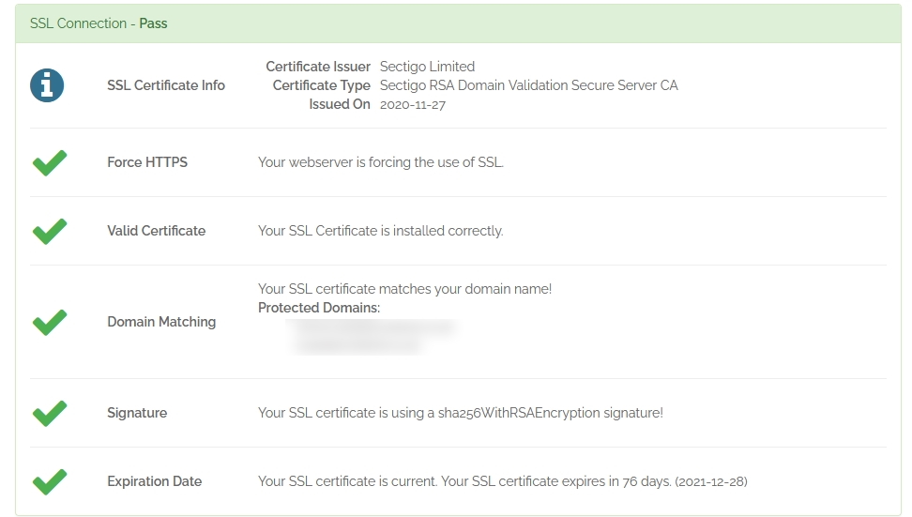Viewport: 912px width, 517px height.
Task: Click the Sectigo RSA Domain Validation certificate type
Action: click(528, 85)
